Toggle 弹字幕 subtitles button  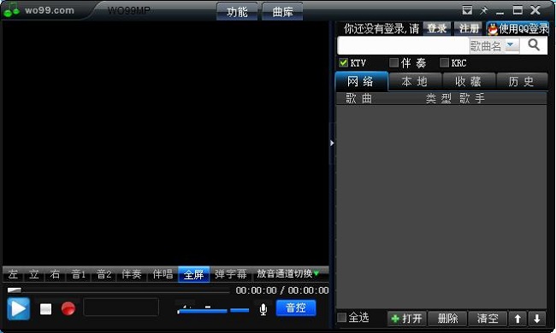point(230,274)
